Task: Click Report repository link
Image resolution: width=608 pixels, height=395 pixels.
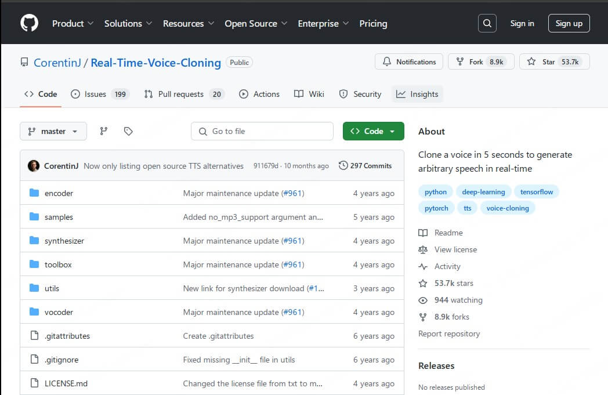Action: coord(449,334)
